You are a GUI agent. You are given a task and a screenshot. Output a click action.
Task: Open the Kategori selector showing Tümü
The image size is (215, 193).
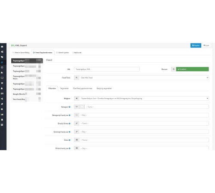pos(147,107)
